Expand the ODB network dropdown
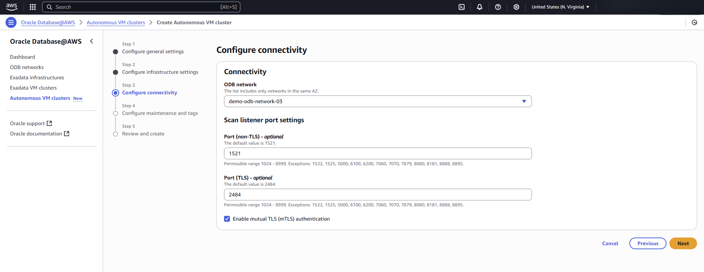Viewport: 704px width, 272px height. coord(377,101)
